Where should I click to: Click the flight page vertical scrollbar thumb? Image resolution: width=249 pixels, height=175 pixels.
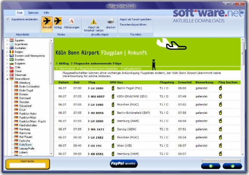coord(242,54)
